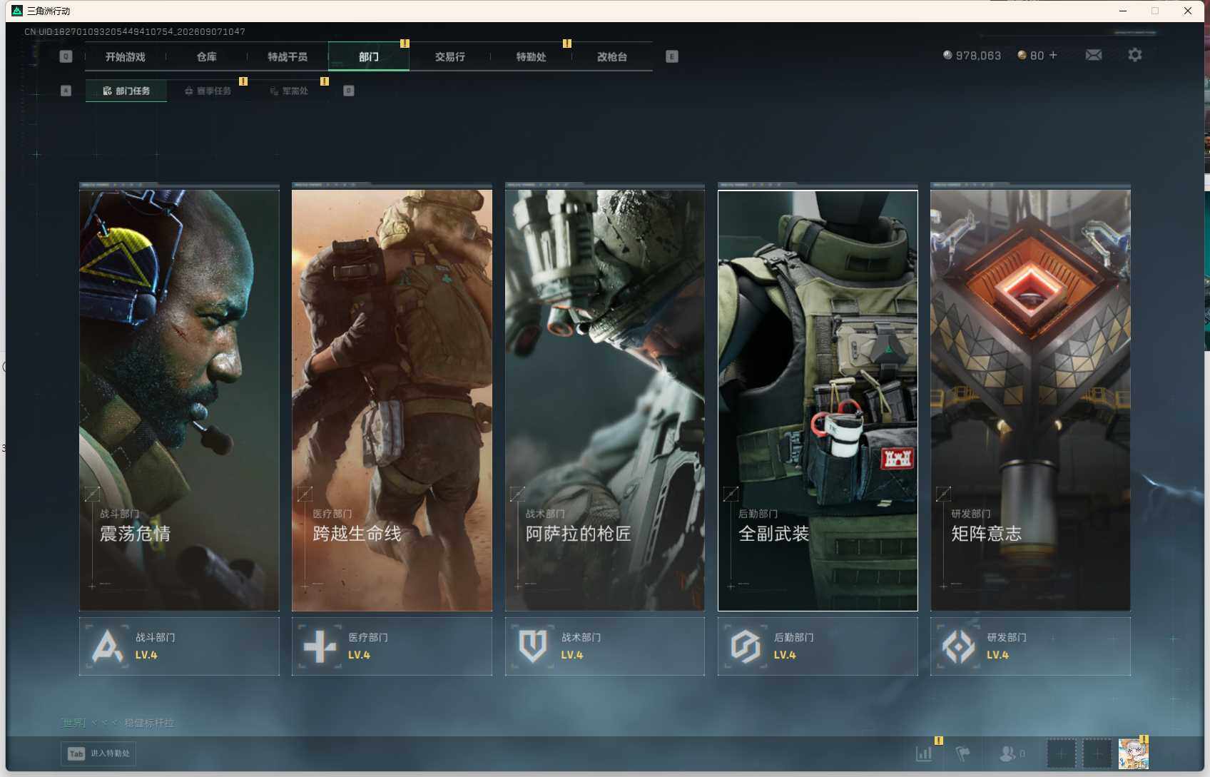This screenshot has height=777, width=1210.
Task: Switch to the 特战干员 tab
Action: (x=288, y=56)
